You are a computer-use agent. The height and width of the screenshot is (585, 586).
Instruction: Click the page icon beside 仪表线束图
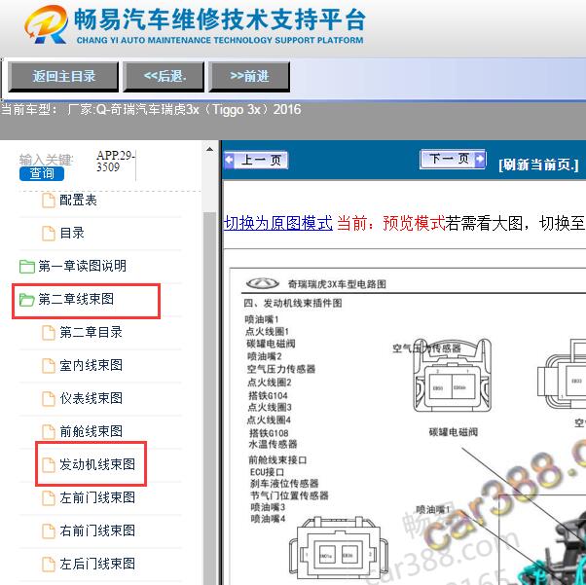coord(49,398)
